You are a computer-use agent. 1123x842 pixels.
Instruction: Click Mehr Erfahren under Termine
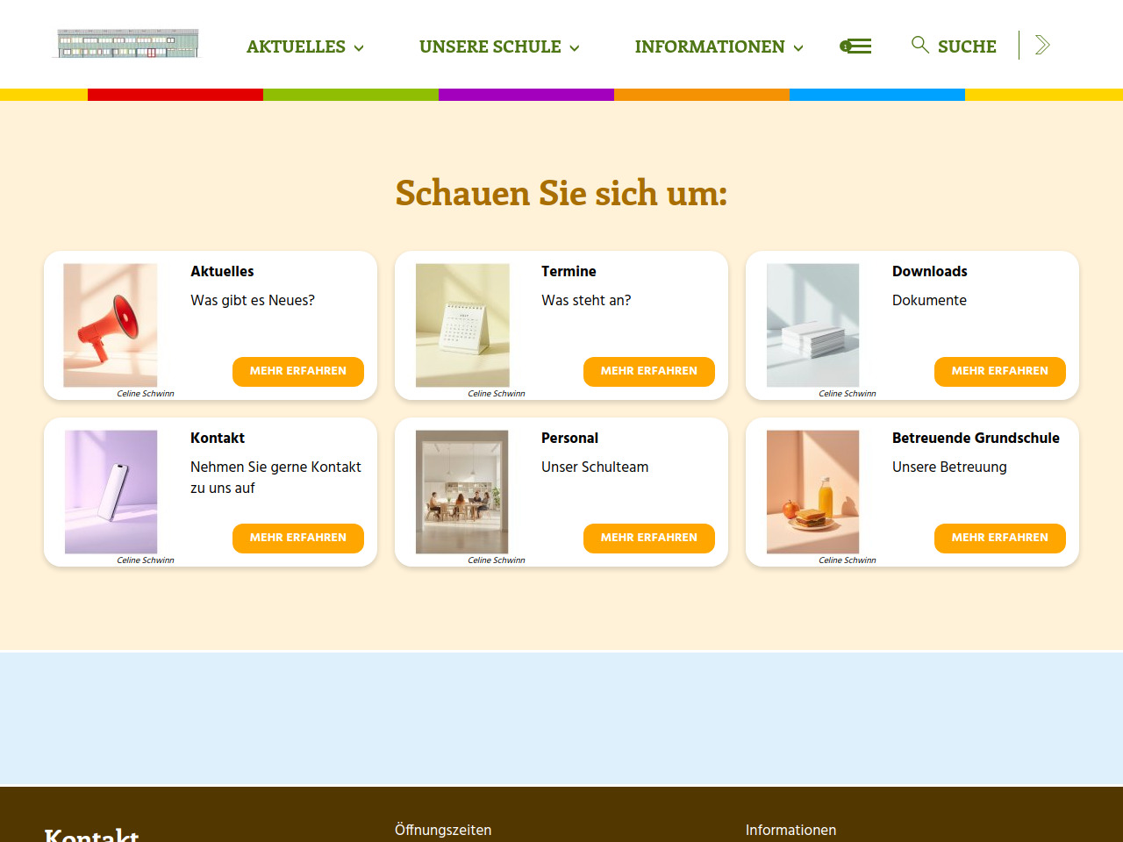648,371
